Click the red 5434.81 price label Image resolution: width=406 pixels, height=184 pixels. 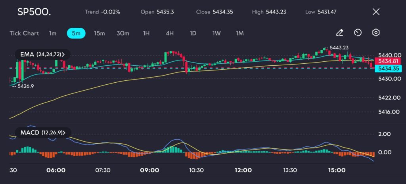[389, 61]
